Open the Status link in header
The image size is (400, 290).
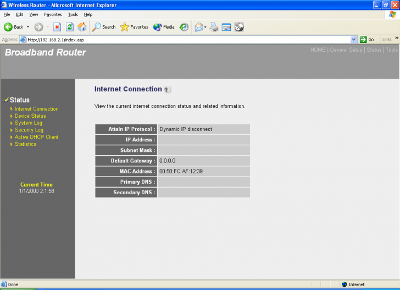pos(374,50)
